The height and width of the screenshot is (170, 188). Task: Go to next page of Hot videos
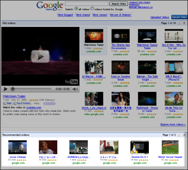[184, 23]
